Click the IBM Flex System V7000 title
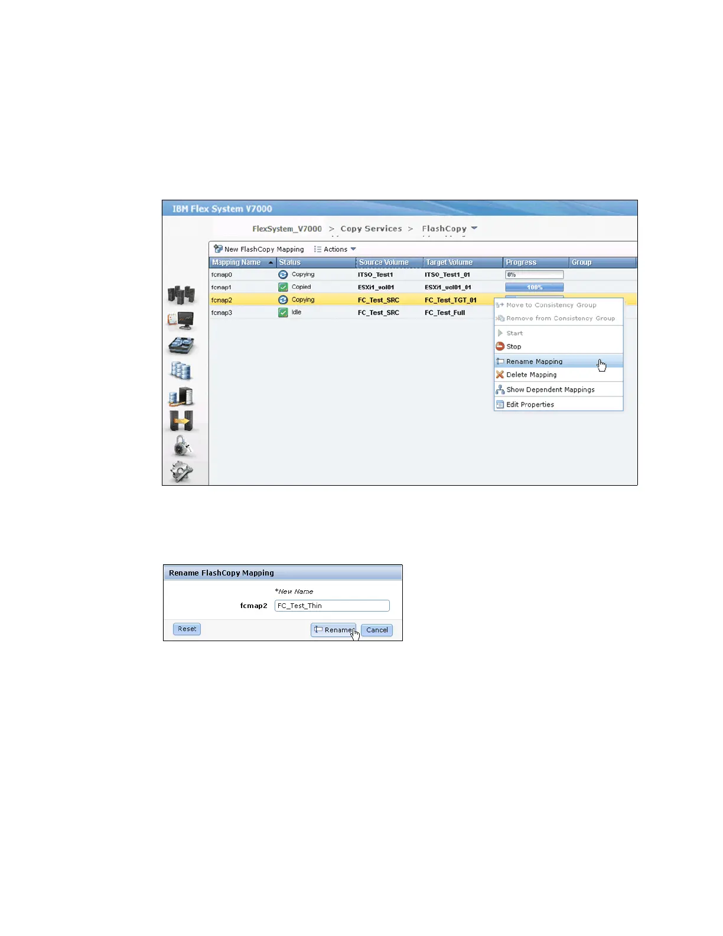Viewport: 723px width, 936px height. [222, 209]
